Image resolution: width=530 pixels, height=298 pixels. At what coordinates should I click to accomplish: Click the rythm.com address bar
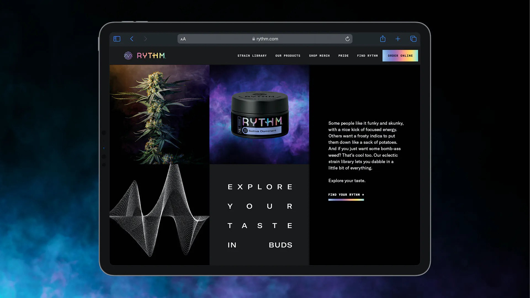coord(265,39)
